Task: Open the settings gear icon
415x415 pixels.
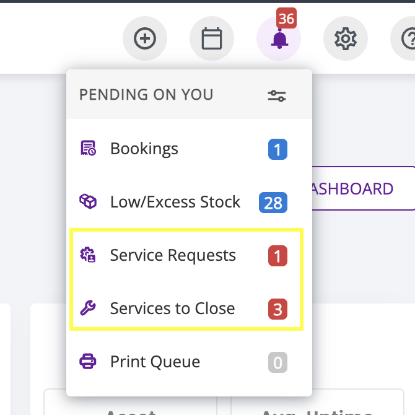Action: pyautogui.click(x=346, y=39)
